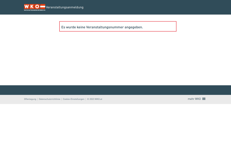Screen dimensions: 231x144
Task: Open the Offenlegung footer link
Action: 30,99
